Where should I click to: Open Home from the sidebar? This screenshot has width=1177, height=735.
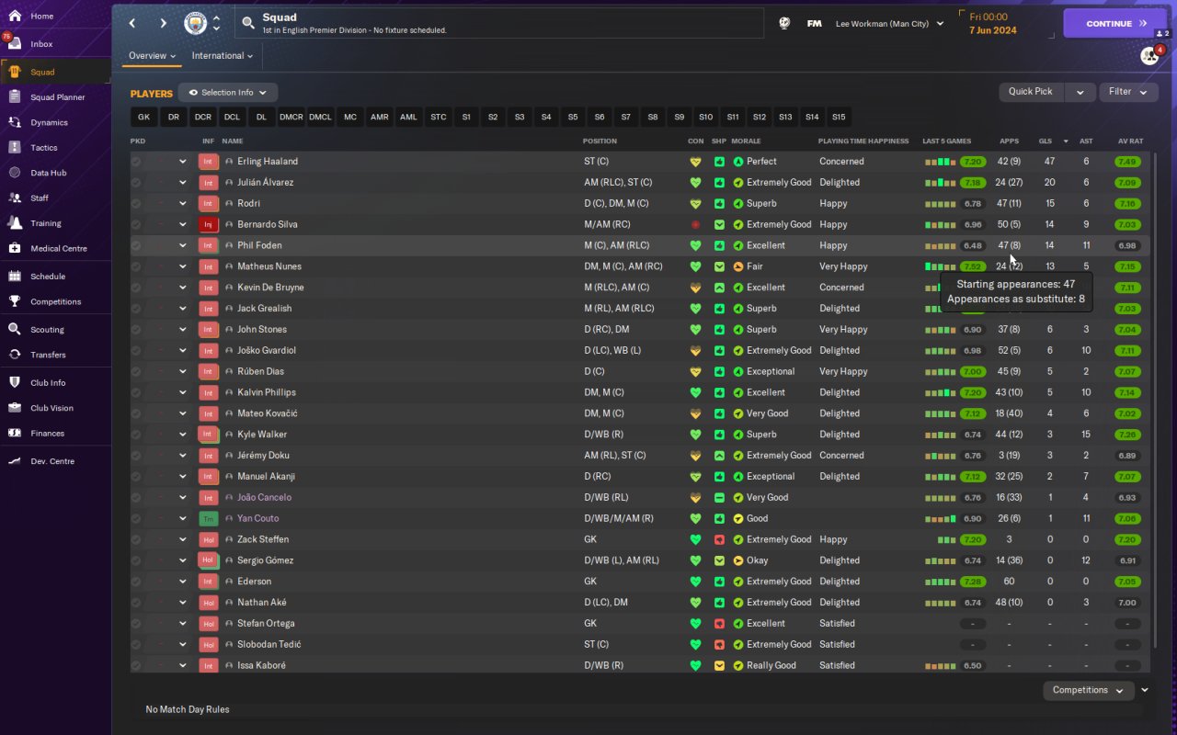(41, 17)
